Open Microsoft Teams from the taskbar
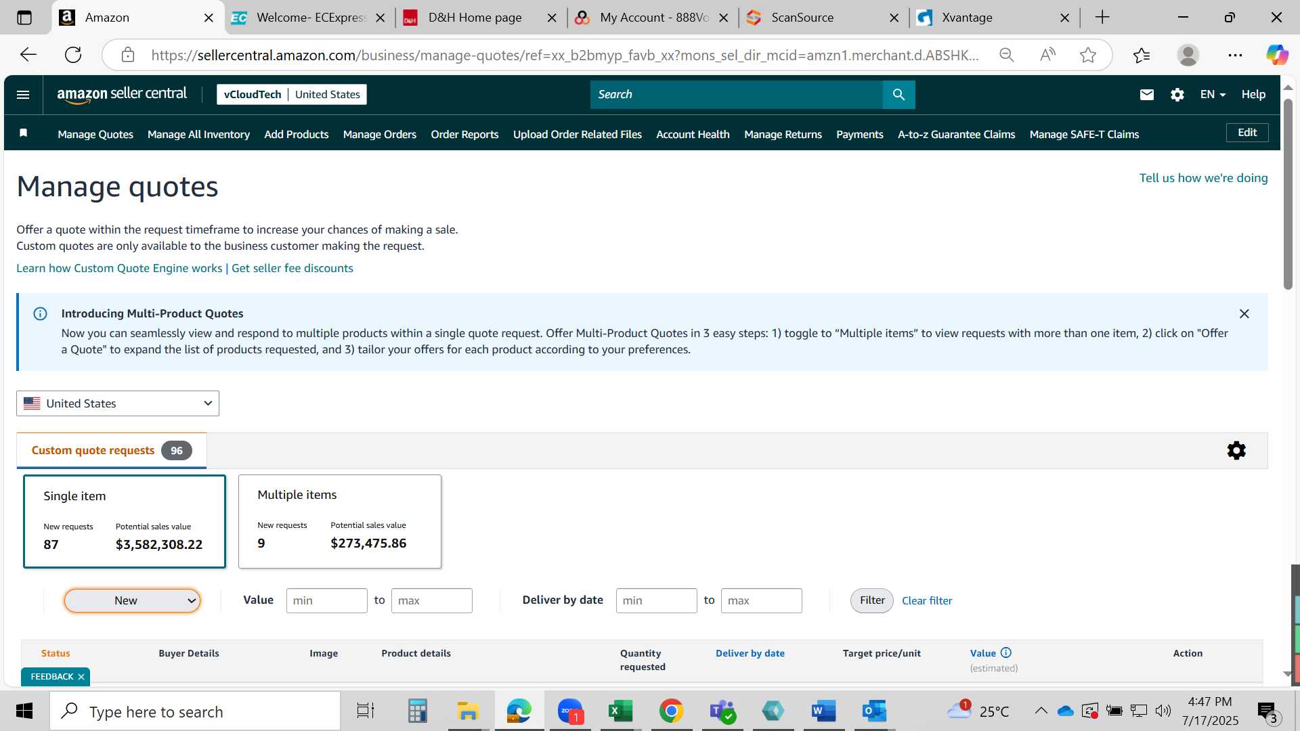 click(722, 711)
